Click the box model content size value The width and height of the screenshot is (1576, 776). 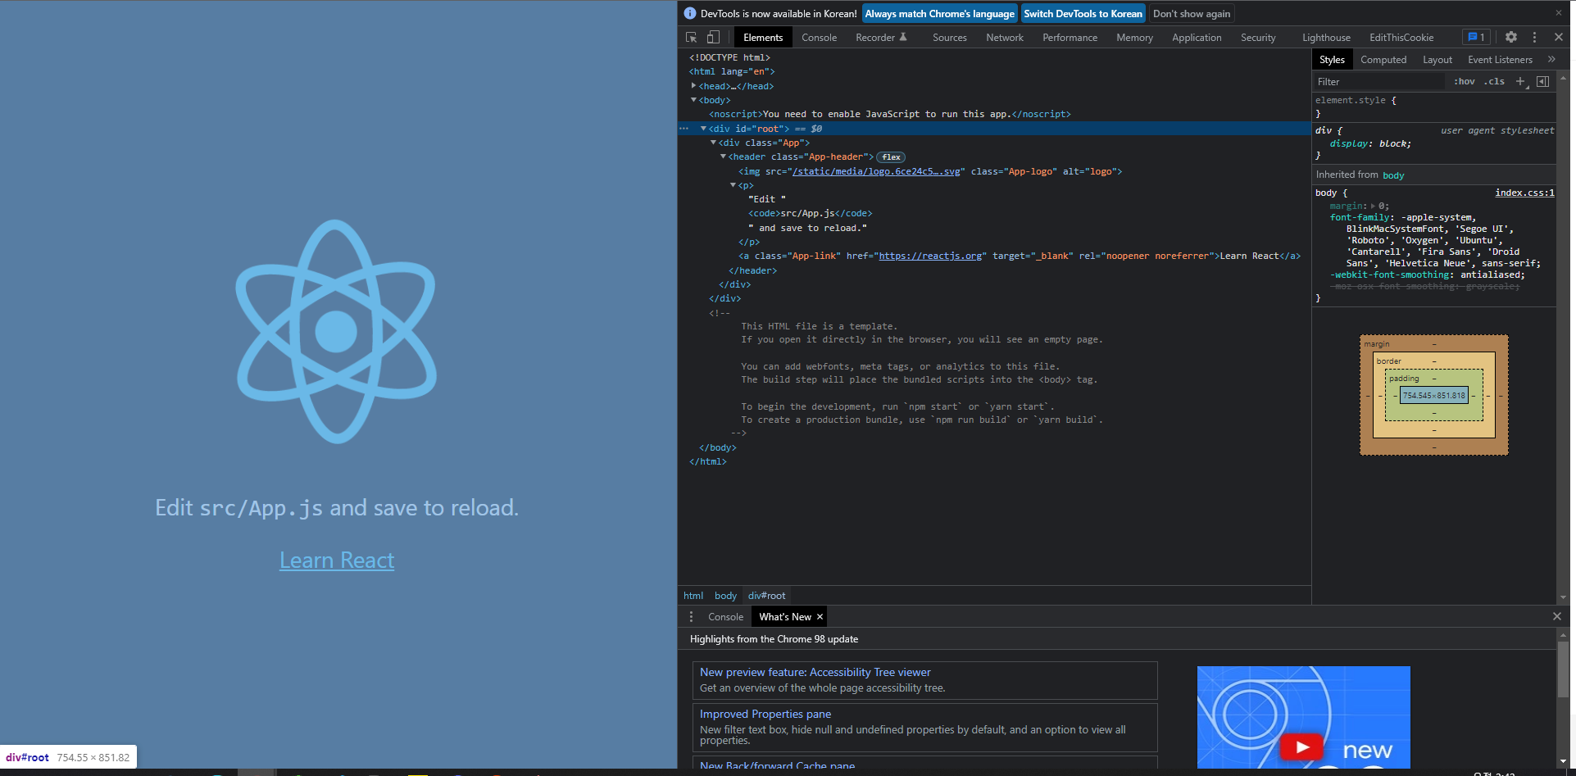pos(1433,396)
